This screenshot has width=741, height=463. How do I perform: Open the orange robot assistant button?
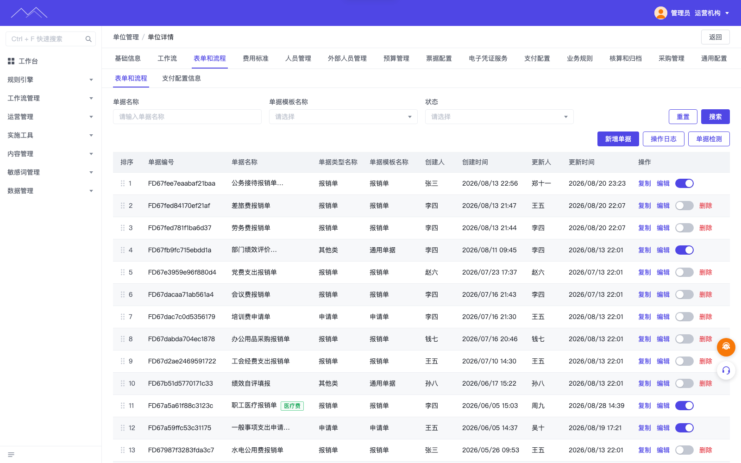tap(726, 347)
